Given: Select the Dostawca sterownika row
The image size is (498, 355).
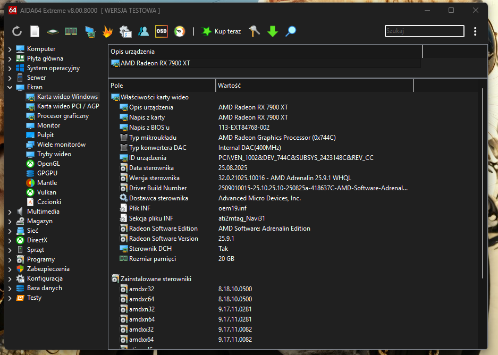Looking at the screenshot, I should pos(265,198).
